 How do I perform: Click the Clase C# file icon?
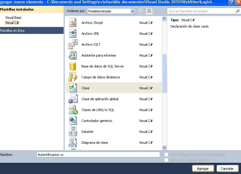tap(73, 88)
